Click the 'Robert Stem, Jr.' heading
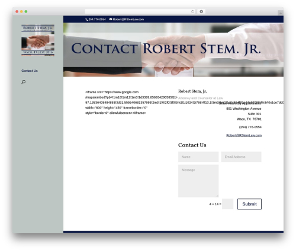The width and height of the screenshot is (296, 251). pos(192,91)
